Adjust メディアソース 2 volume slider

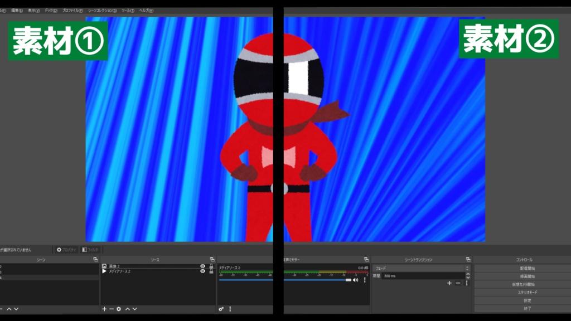click(x=285, y=280)
